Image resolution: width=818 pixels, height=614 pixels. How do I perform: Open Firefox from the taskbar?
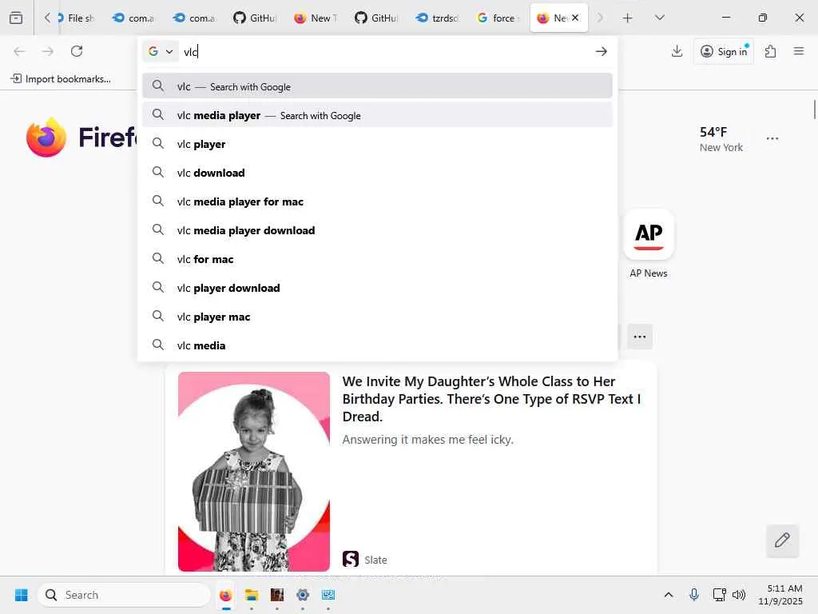point(225,595)
